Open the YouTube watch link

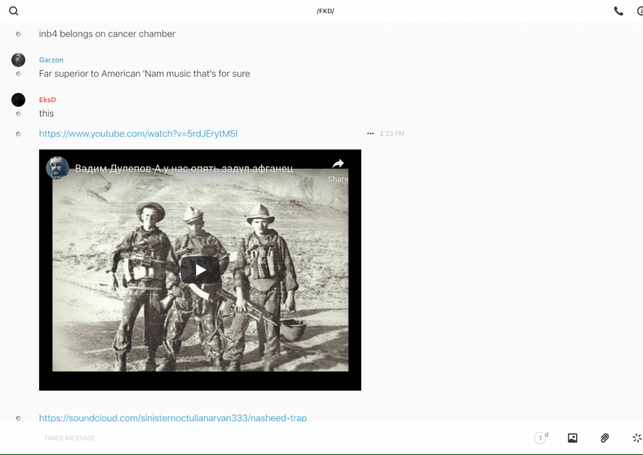tap(138, 134)
